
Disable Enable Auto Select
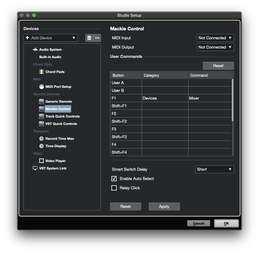[x=114, y=178]
